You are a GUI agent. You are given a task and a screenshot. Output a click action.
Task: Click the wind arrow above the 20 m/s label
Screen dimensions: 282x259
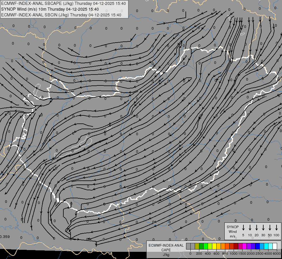click(x=257, y=228)
